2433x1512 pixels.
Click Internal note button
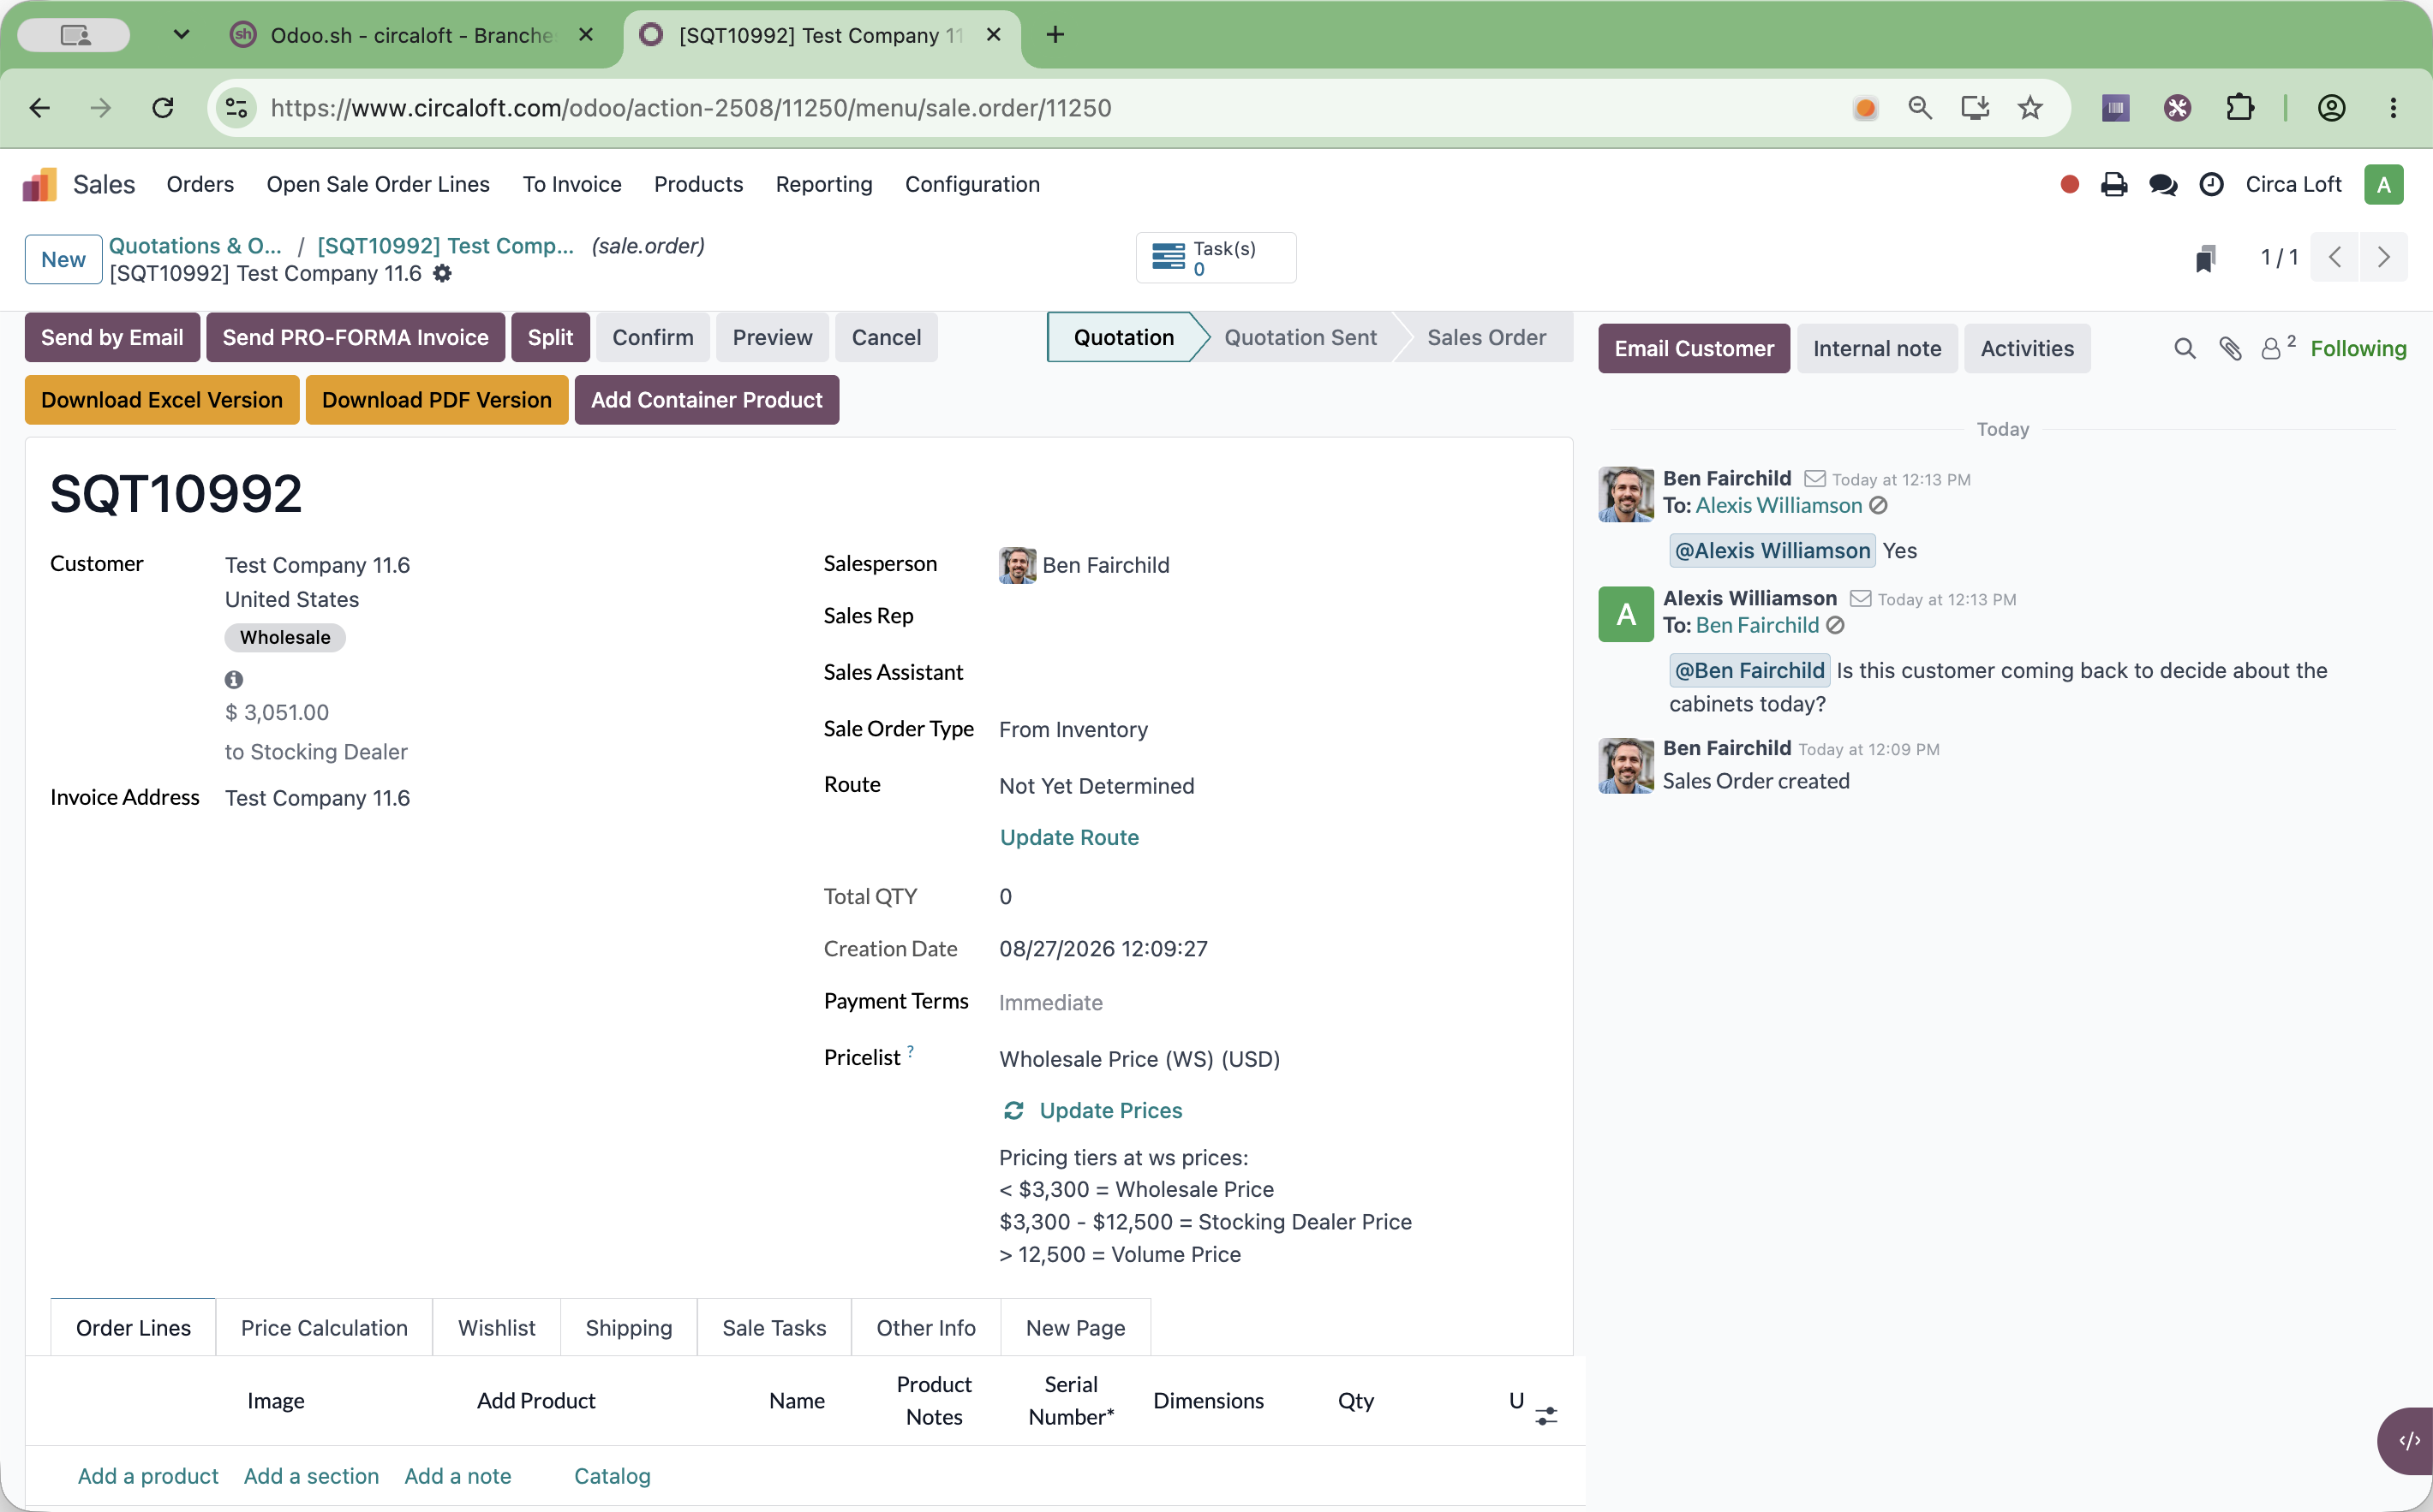click(1877, 348)
